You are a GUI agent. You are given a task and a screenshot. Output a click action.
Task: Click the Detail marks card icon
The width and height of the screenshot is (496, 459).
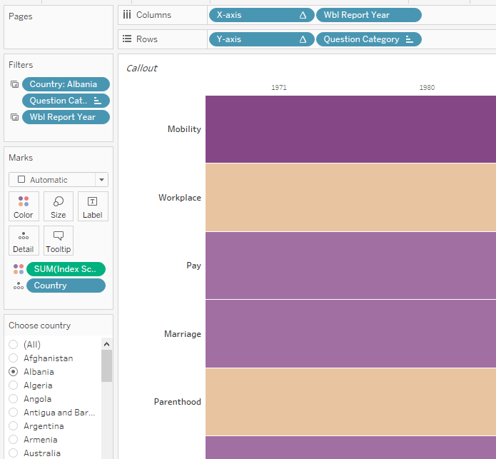click(x=24, y=241)
